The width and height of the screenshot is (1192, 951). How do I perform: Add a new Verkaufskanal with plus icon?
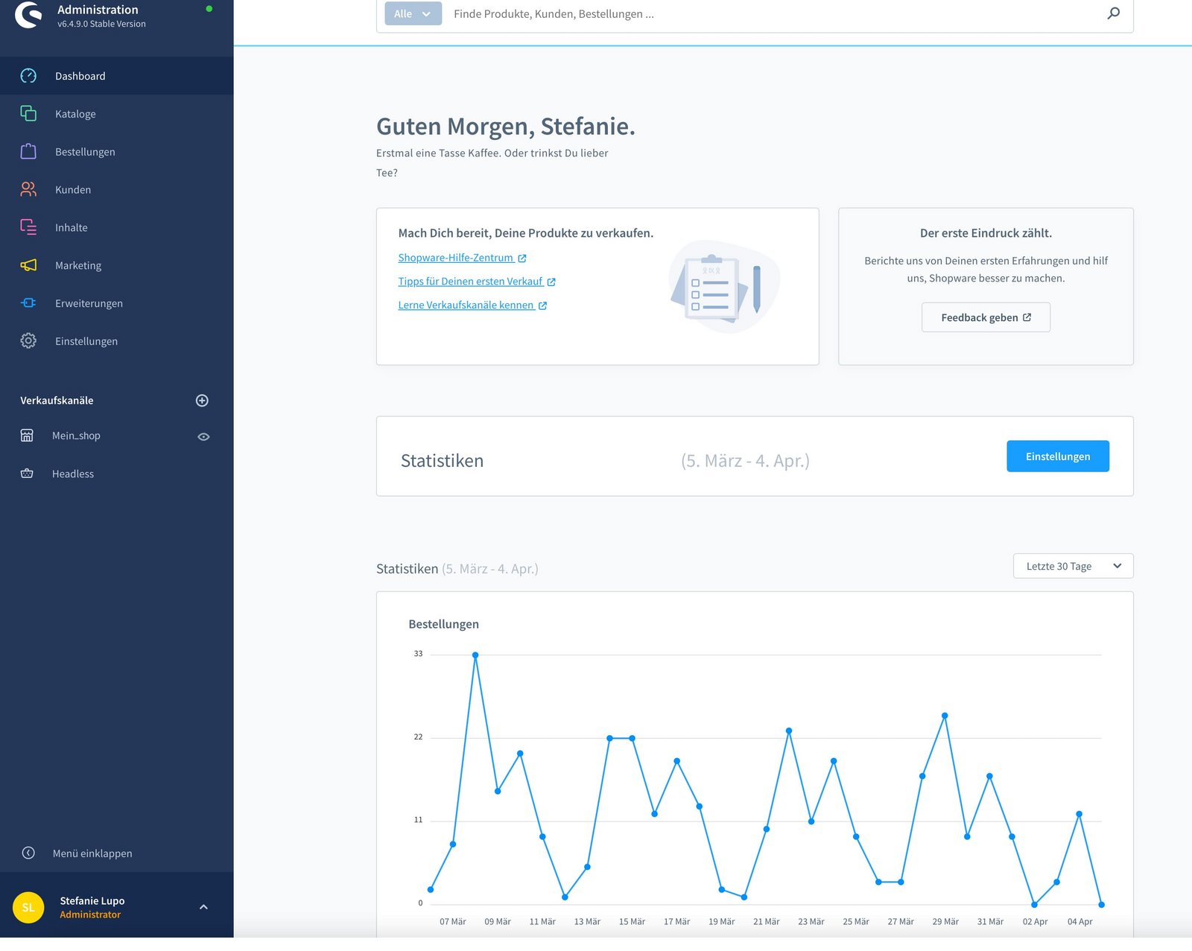202,401
